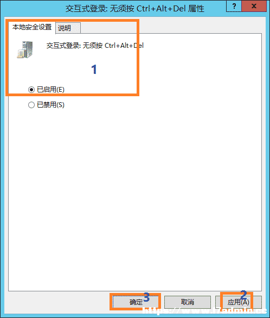Screen dimensions: 270x318
Task: Select the 已启用(E) radio button
Action: pyautogui.click(x=31, y=90)
